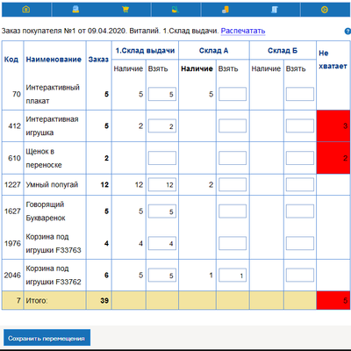The height and width of the screenshot is (351, 351).
Task: Focus Склад А Взять field for Умный попугай
Action: (233, 184)
